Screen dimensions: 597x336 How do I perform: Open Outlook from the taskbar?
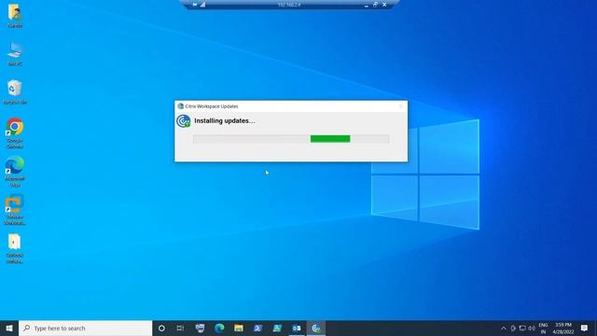[297, 328]
